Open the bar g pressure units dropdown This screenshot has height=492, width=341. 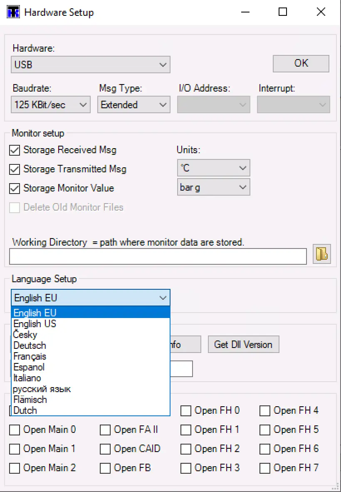click(213, 187)
